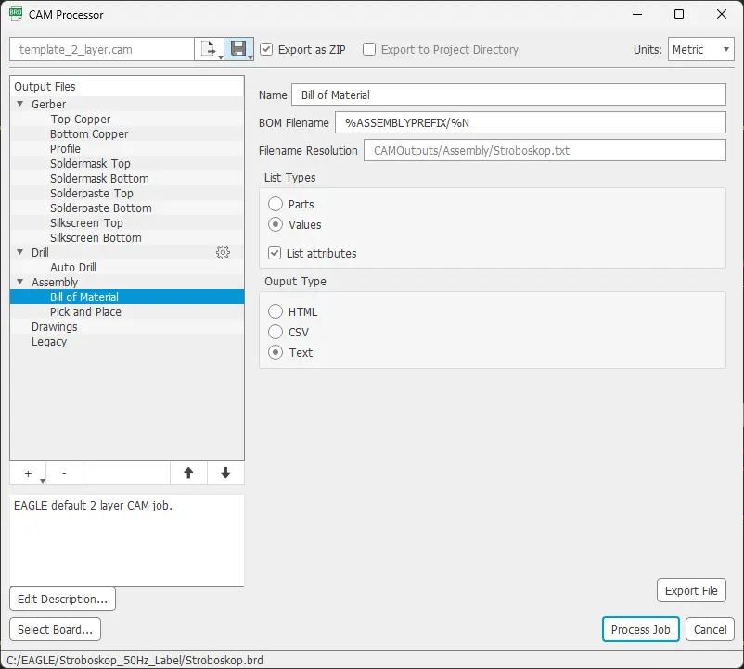Select the Parts list type radio button
Image resolution: width=744 pixels, height=669 pixels.
(x=276, y=204)
